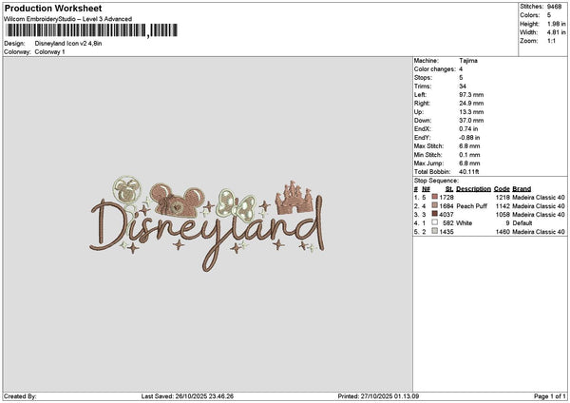The height and width of the screenshot is (403, 570).
Task: Click the Trims value 34
Action: tap(463, 86)
